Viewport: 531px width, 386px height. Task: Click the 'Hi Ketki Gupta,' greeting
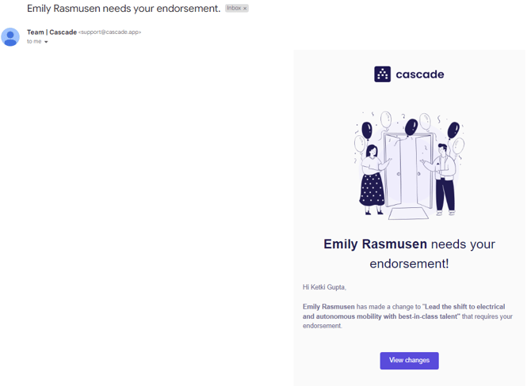click(324, 287)
